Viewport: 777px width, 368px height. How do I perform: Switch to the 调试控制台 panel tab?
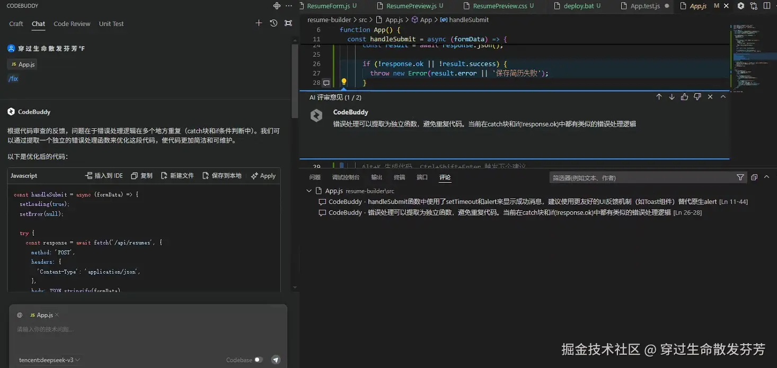click(x=346, y=177)
